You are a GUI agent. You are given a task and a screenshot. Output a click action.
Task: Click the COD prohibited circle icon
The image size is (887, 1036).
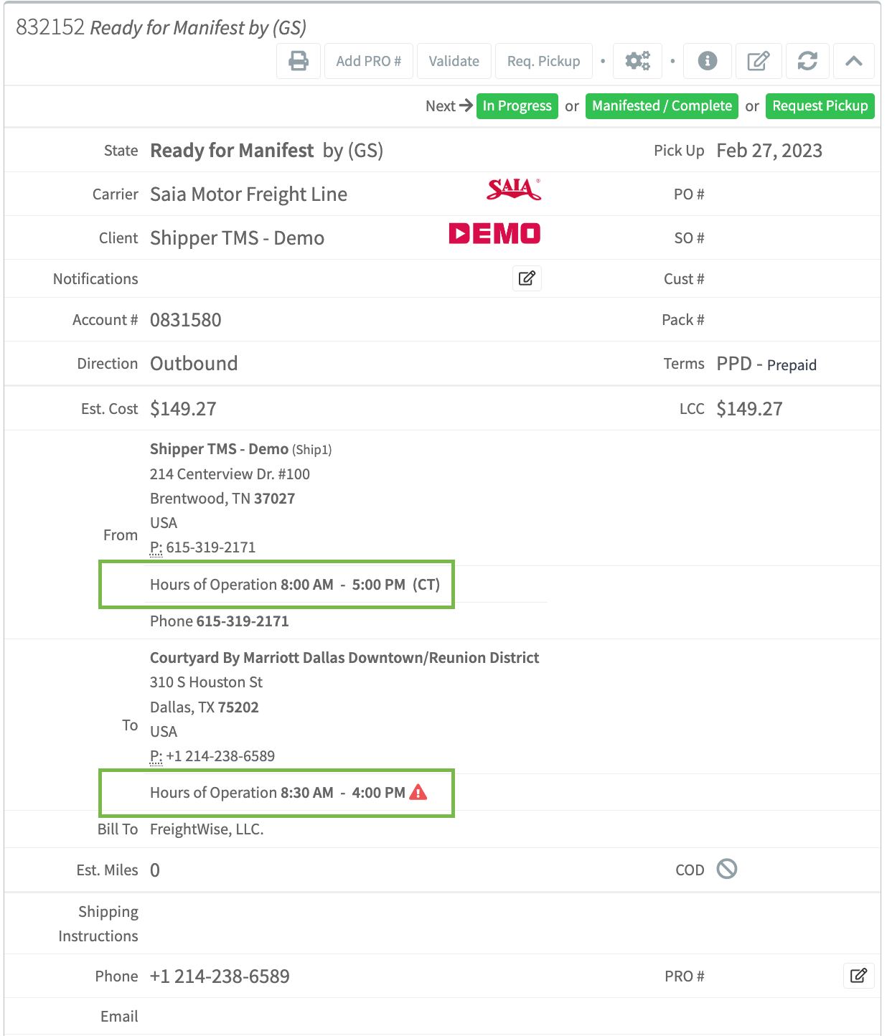pyautogui.click(x=727, y=869)
